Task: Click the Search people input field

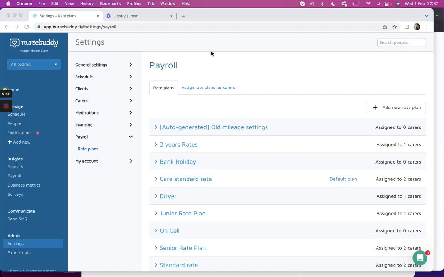Action: click(x=402, y=43)
